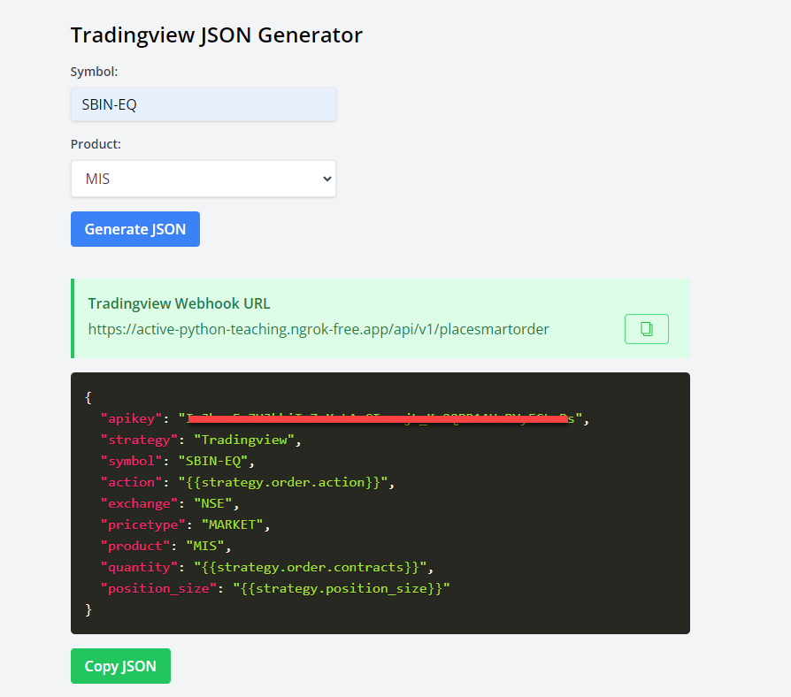Viewport: 791px width, 697px height.
Task: Click the "Tradingview" value in JSON
Action: point(244,440)
